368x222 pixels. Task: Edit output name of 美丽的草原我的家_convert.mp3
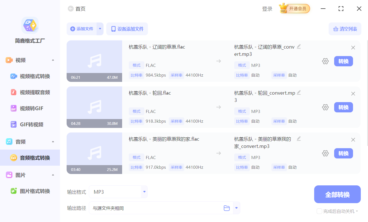click(299, 138)
